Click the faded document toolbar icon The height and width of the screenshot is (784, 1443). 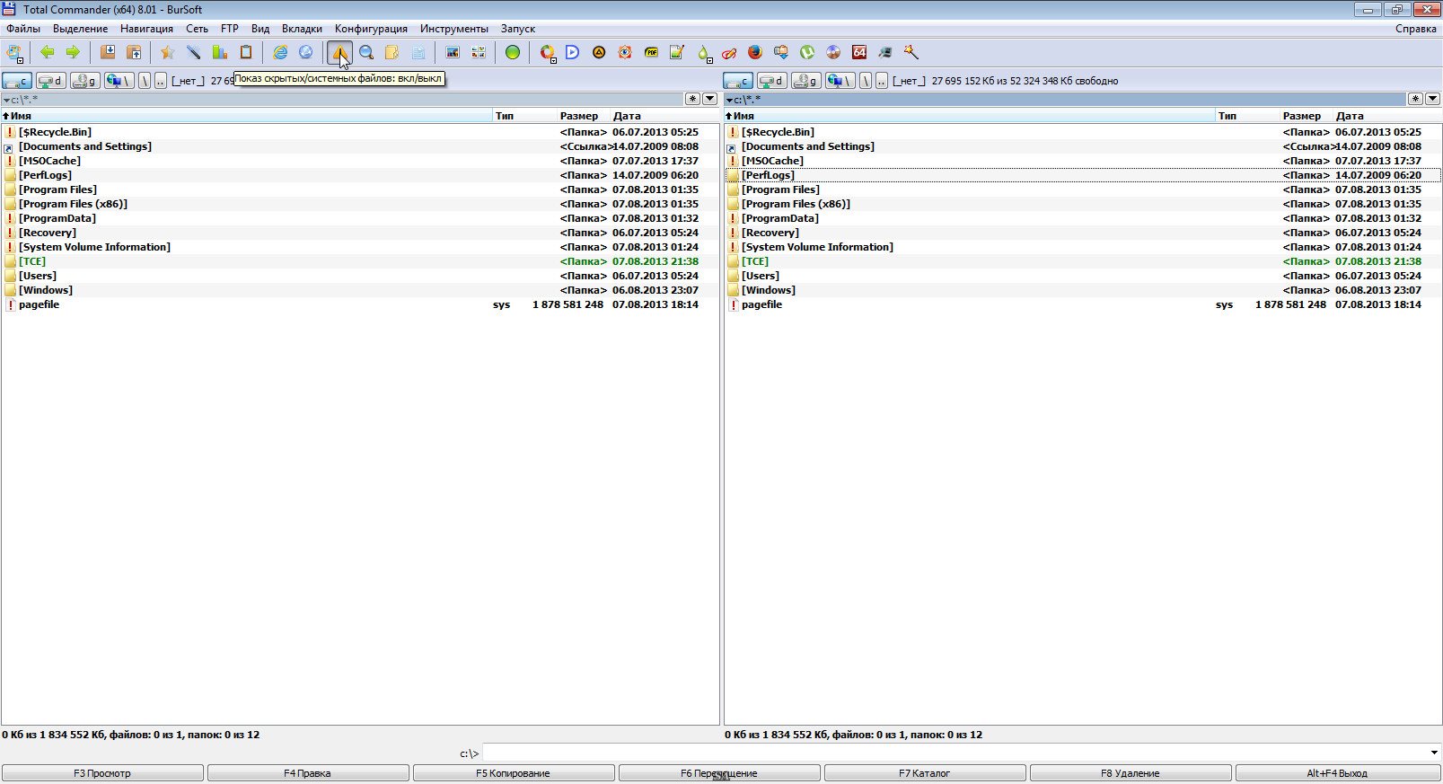[418, 52]
